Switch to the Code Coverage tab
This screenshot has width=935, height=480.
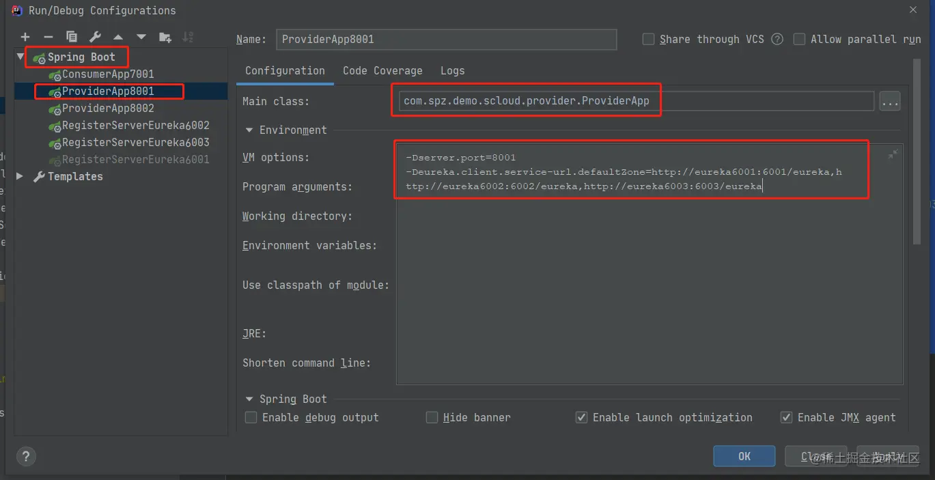pyautogui.click(x=382, y=71)
